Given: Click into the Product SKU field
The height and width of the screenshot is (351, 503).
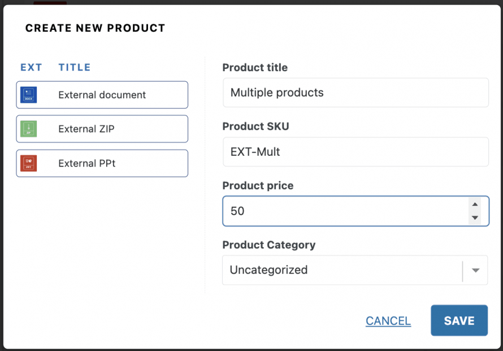Looking at the screenshot, I should [x=355, y=152].
